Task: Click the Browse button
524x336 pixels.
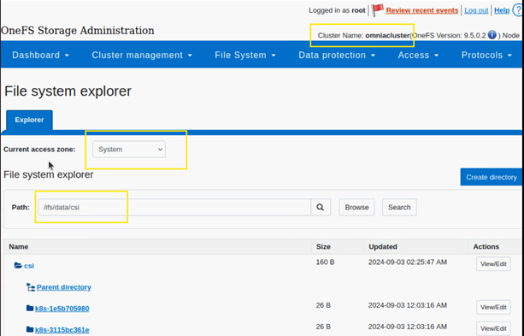Action: point(356,207)
